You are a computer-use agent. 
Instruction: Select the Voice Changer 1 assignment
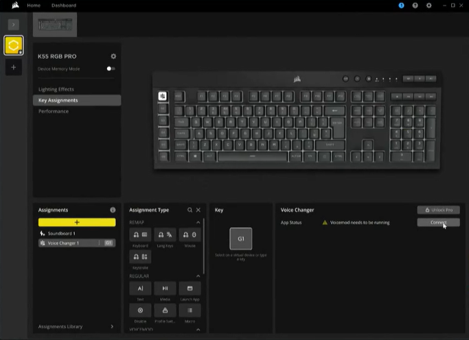pos(77,243)
